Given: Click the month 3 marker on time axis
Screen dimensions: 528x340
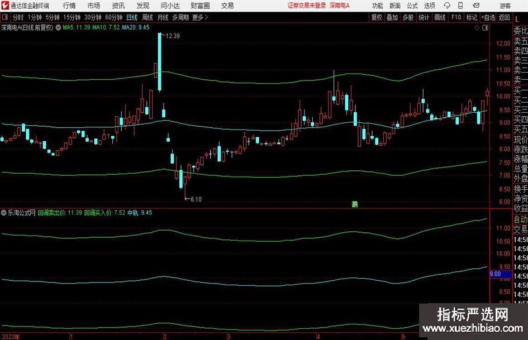Looking at the screenshot, I should tap(229, 337).
